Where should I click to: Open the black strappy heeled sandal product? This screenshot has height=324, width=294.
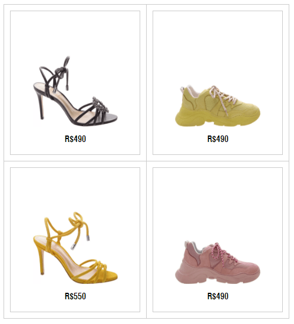tap(75, 91)
